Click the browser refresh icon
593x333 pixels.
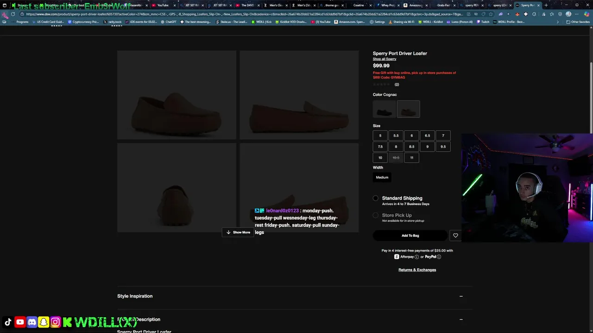13,14
